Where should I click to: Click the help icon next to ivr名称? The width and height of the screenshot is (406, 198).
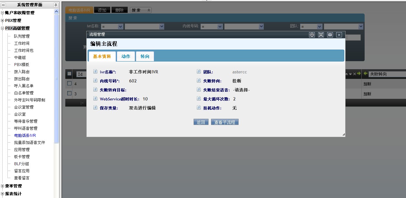pos(95,72)
